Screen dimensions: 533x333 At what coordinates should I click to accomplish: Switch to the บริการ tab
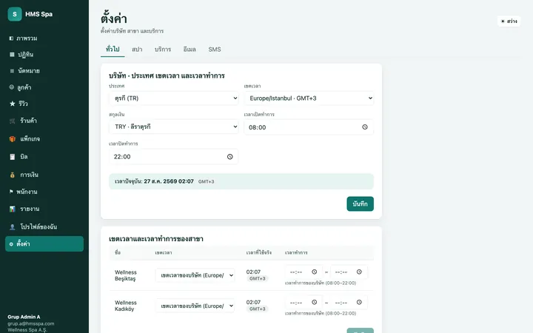tap(163, 50)
